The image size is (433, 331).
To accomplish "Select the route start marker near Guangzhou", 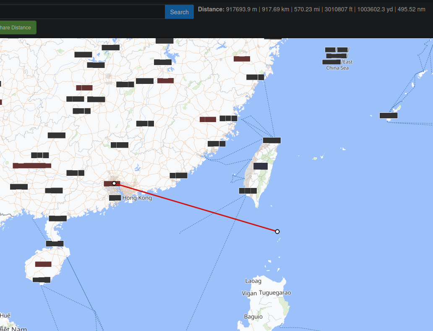I will tap(114, 183).
